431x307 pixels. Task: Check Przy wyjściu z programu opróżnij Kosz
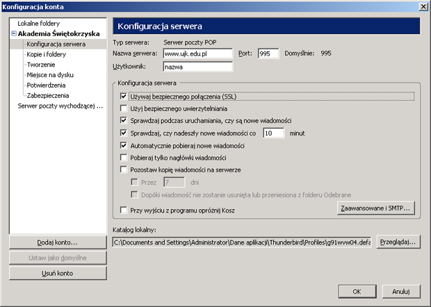124,210
